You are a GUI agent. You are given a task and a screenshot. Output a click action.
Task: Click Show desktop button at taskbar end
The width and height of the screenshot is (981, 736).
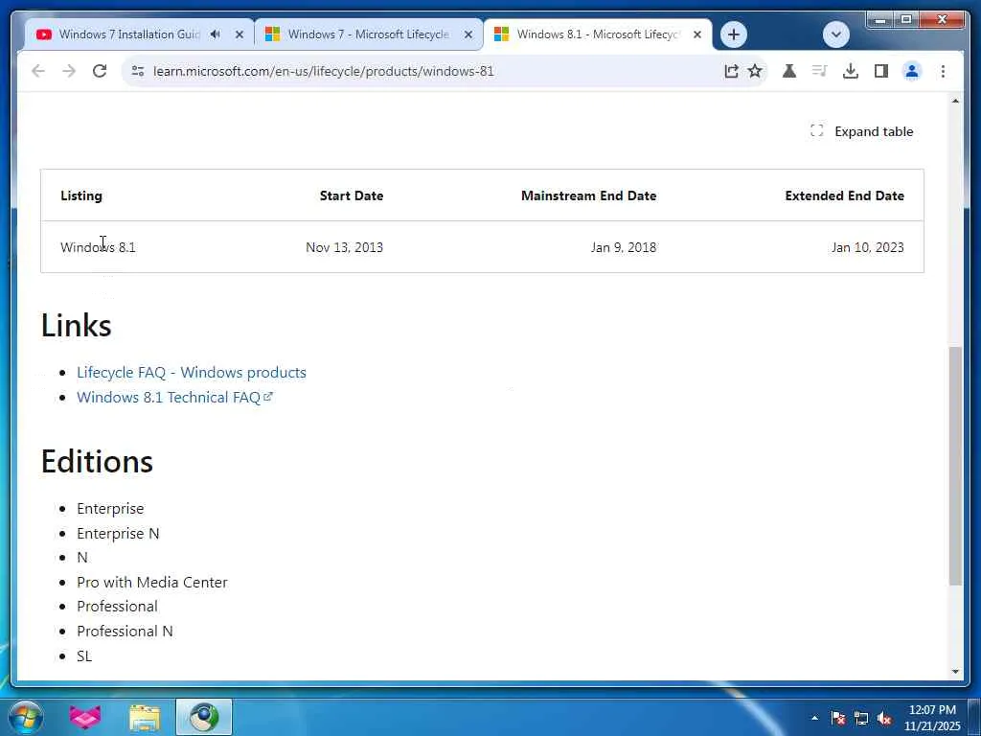pyautogui.click(x=974, y=717)
